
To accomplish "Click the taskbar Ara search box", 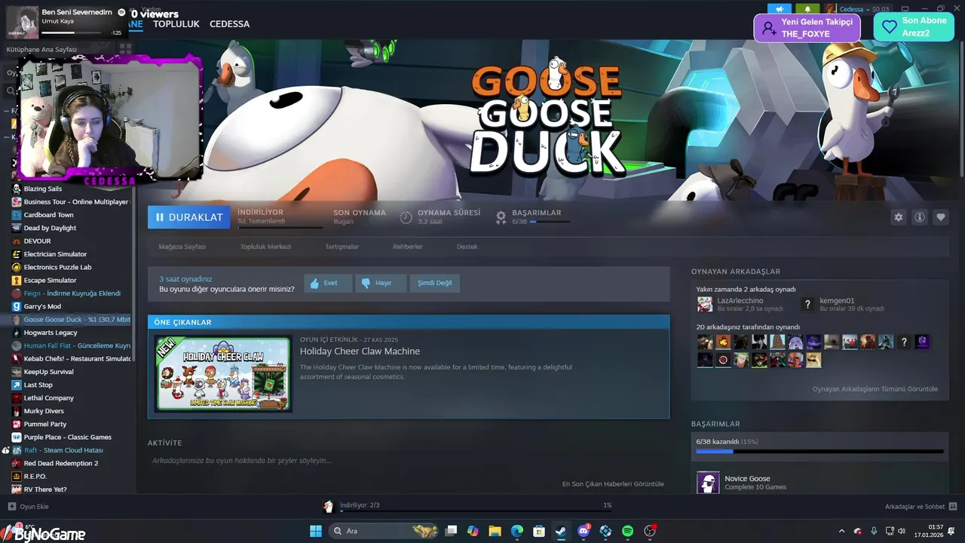I will (384, 531).
